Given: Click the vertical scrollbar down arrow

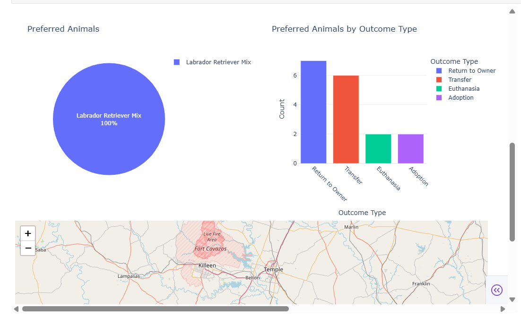Looking at the screenshot, I should click(512, 300).
